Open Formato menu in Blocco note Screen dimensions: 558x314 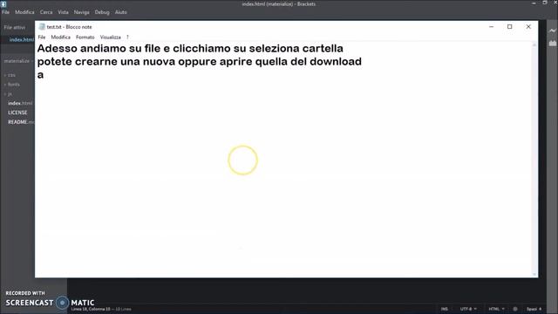coord(85,37)
